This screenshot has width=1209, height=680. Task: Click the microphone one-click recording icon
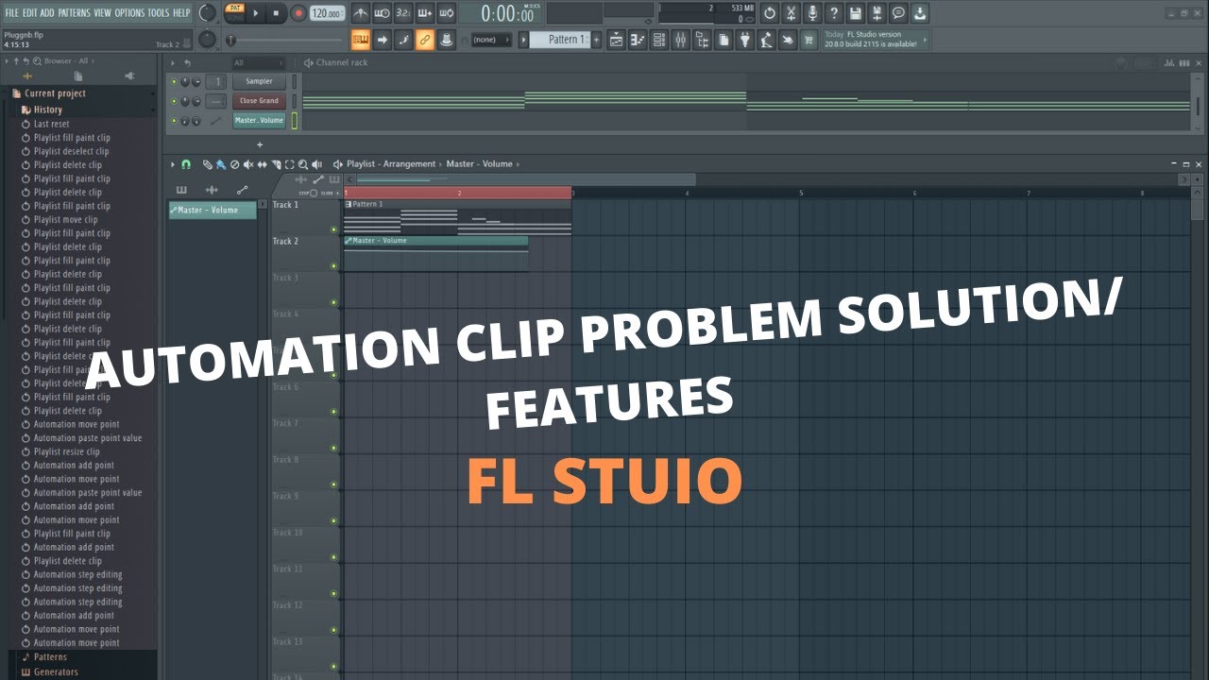coord(812,13)
